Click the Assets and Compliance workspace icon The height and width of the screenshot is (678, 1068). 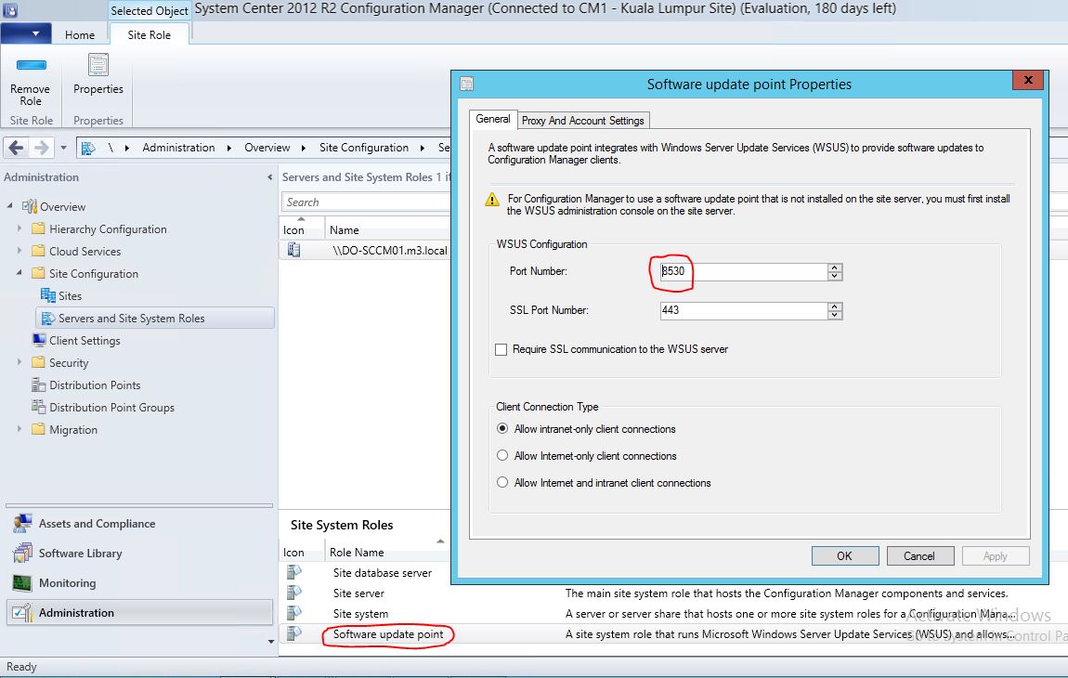pyautogui.click(x=22, y=523)
